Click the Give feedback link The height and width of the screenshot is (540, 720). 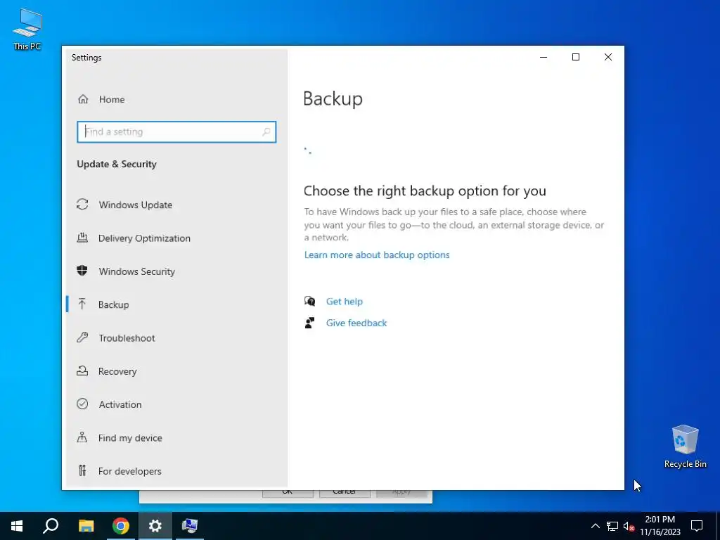[x=356, y=323]
